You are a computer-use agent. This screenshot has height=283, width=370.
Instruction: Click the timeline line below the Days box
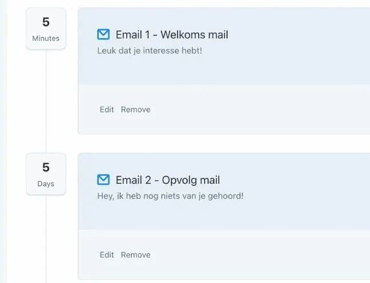[46, 238]
